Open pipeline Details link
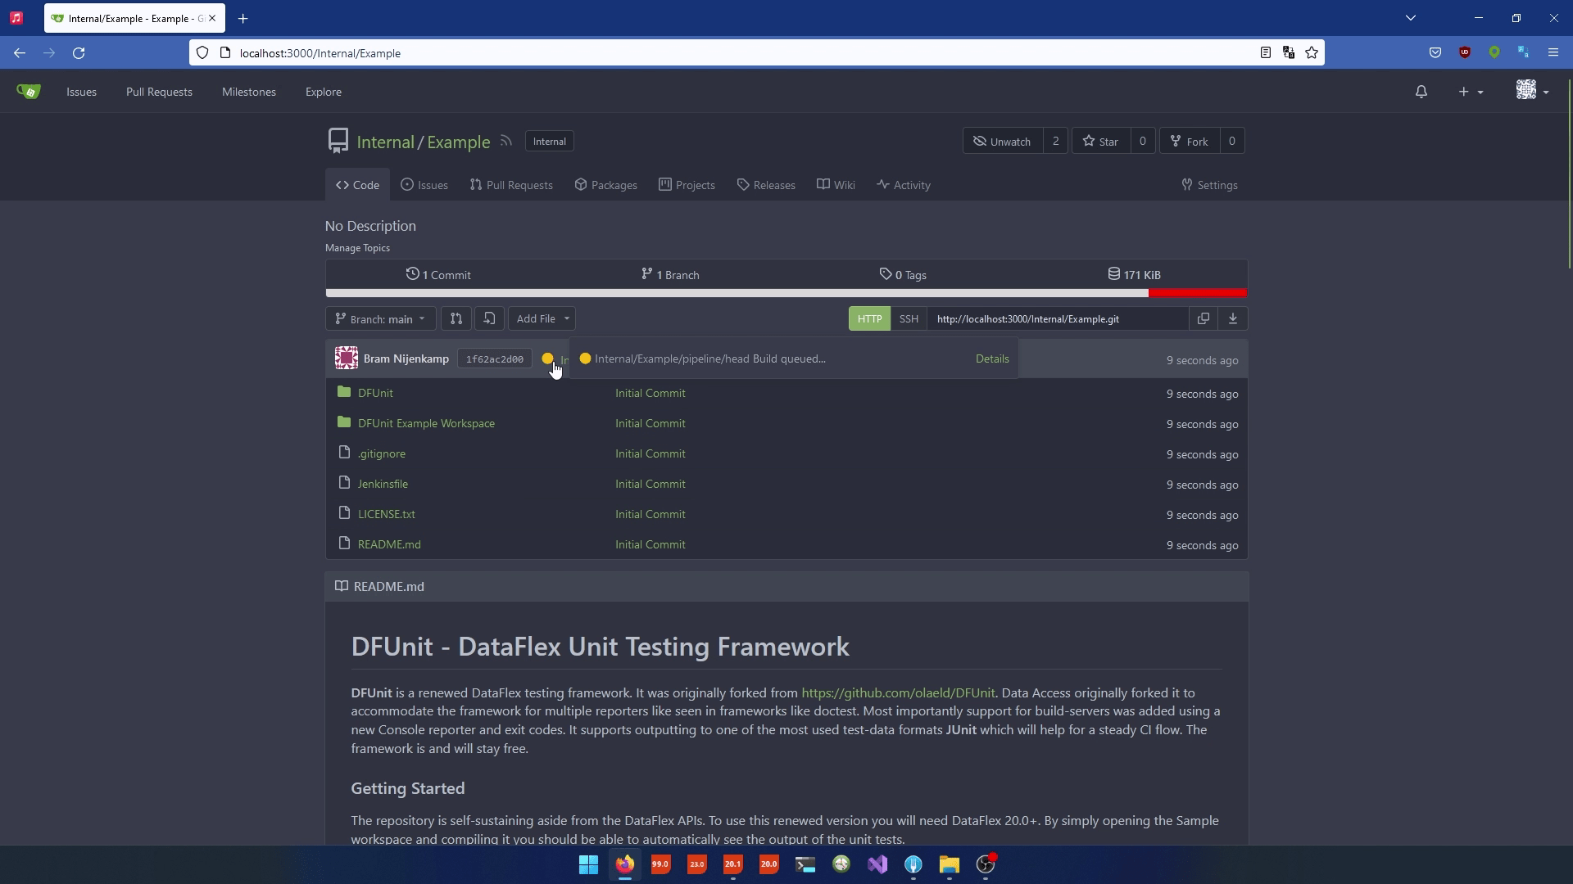Viewport: 1573px width, 884px height. point(992,359)
